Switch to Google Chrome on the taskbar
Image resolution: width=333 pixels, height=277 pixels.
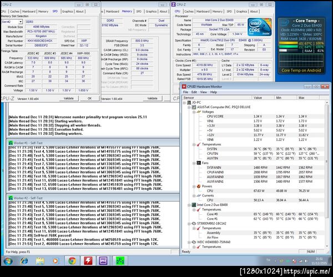[72, 261]
